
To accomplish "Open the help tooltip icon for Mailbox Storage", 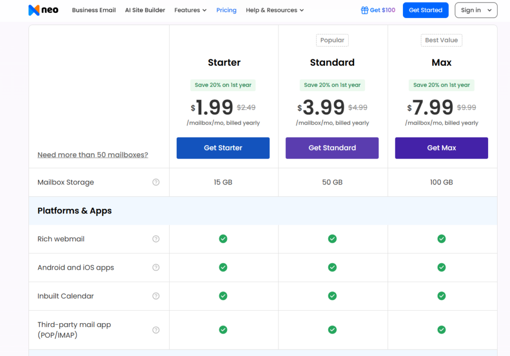I will (x=155, y=182).
